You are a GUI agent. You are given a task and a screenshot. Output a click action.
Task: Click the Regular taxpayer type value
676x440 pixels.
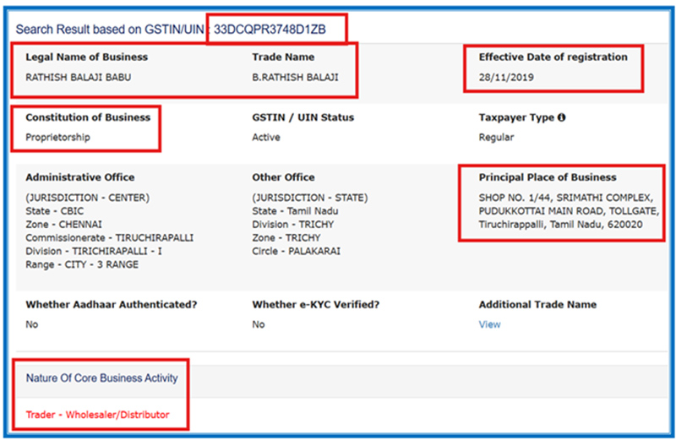tap(496, 137)
